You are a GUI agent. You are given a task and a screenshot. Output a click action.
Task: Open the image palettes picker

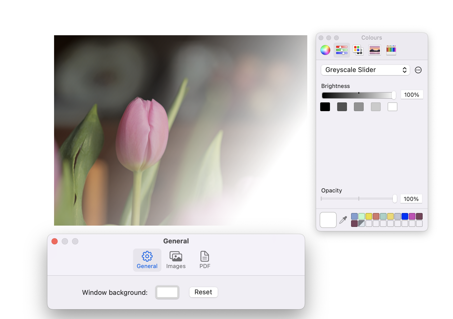click(x=374, y=50)
